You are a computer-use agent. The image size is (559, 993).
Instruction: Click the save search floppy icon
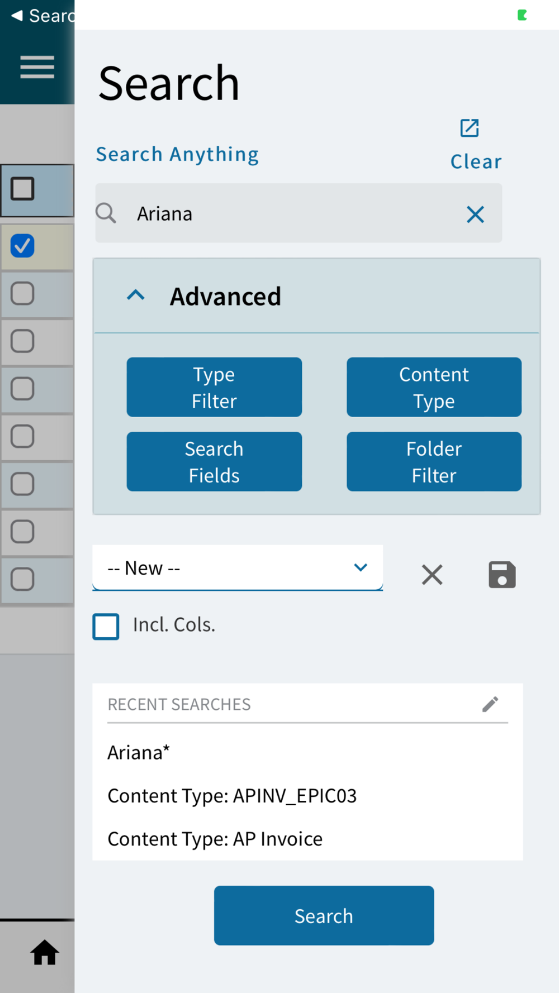(x=501, y=574)
